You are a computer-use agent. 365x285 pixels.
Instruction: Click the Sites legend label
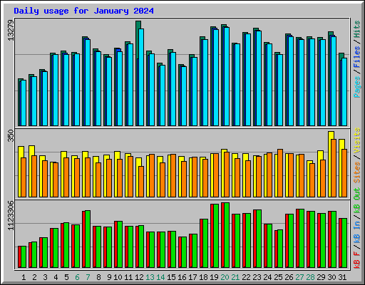tap(356, 172)
